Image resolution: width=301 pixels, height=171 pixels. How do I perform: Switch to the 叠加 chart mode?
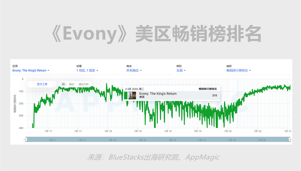tap(72, 84)
